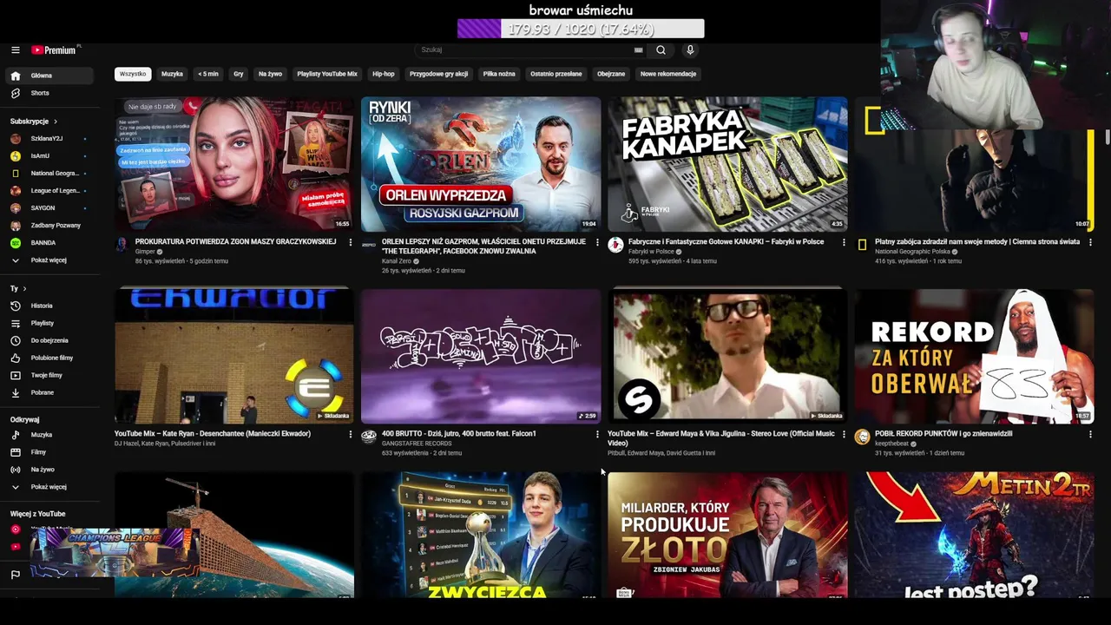Viewport: 1111px width, 625px height.
Task: Open IsAmU channel avatar in subscriptions
Action: [15, 156]
